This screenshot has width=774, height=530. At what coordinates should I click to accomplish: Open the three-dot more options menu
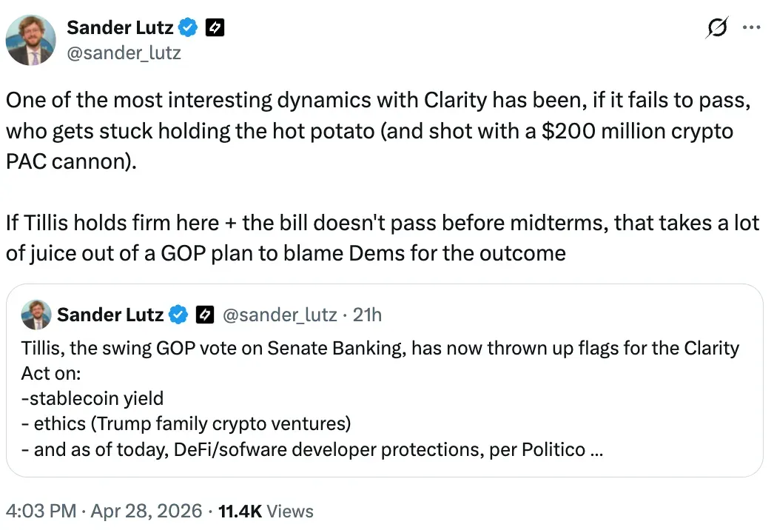point(751,28)
